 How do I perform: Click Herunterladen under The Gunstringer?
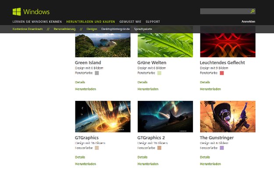(x=210, y=164)
